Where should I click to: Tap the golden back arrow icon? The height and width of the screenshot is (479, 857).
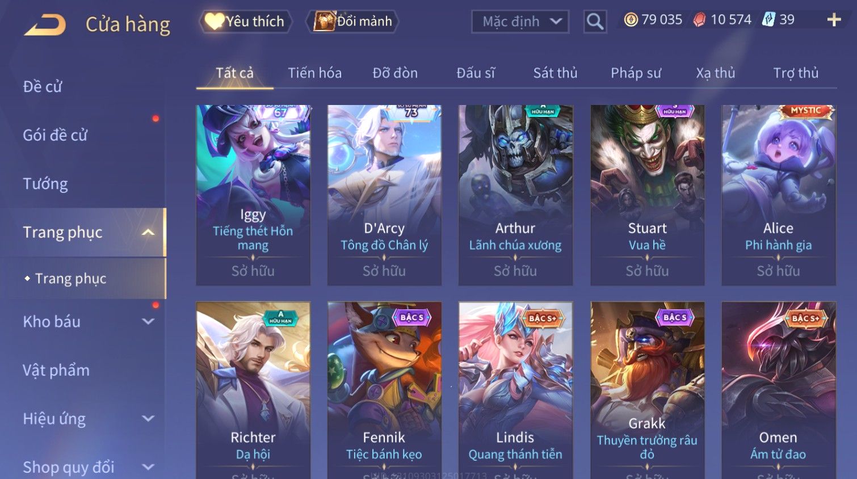pos(45,25)
